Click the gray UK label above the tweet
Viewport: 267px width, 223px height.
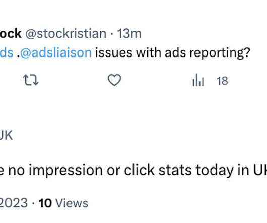click(x=6, y=135)
